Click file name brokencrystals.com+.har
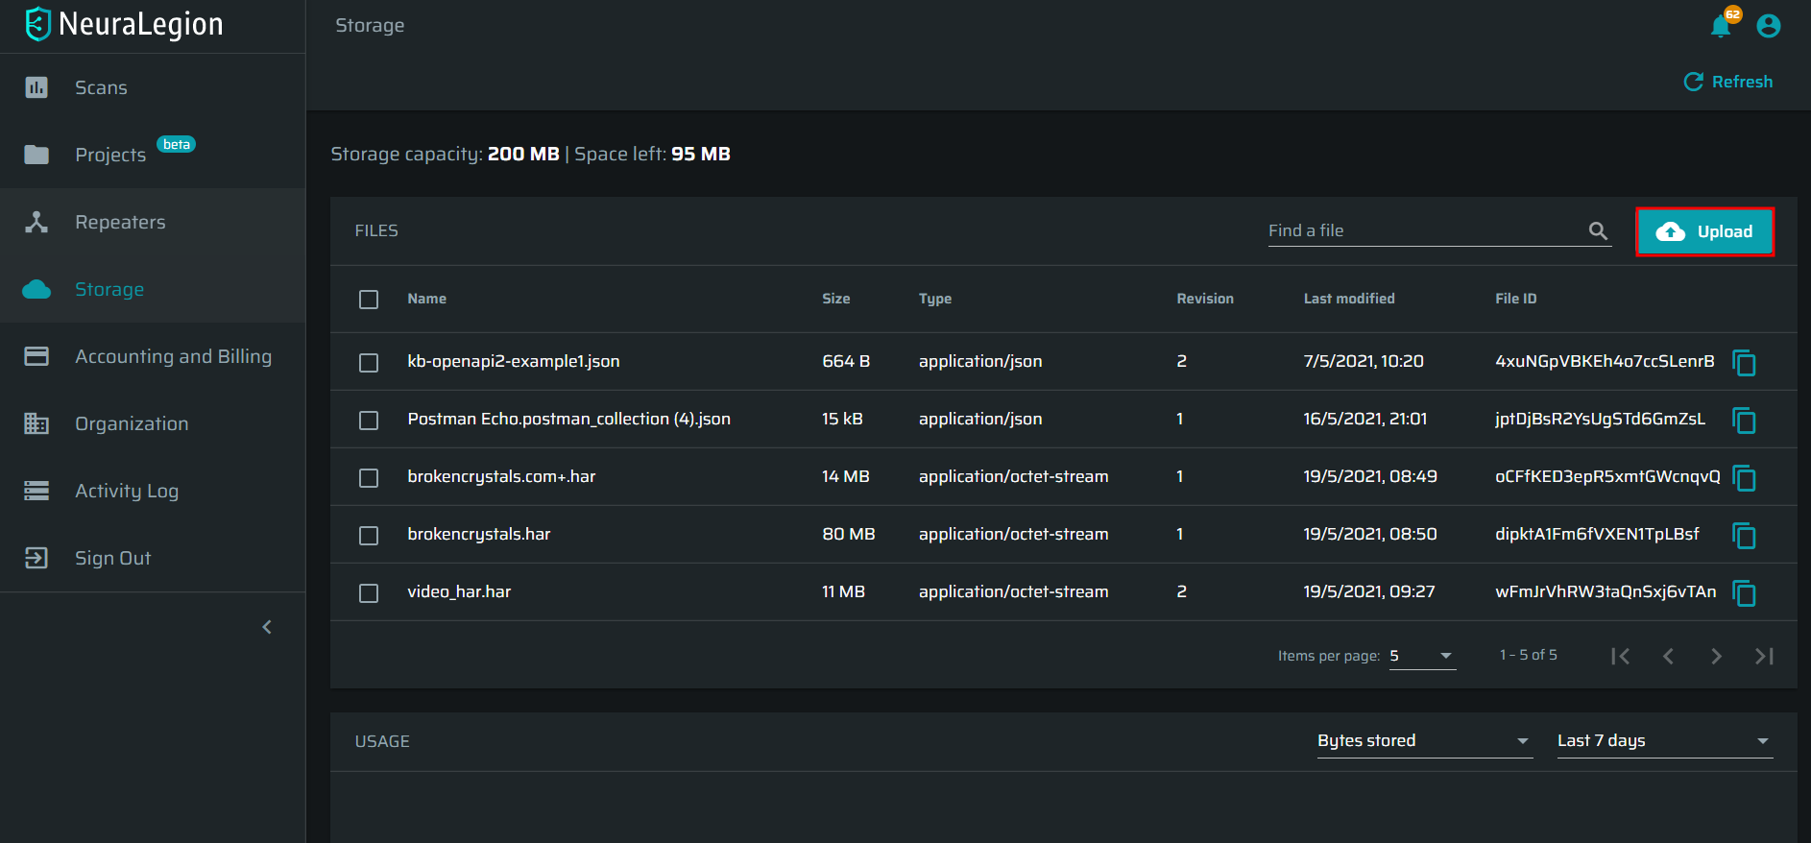 coord(501,476)
